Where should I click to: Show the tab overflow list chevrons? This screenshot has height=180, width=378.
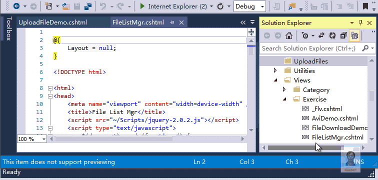(243, 22)
